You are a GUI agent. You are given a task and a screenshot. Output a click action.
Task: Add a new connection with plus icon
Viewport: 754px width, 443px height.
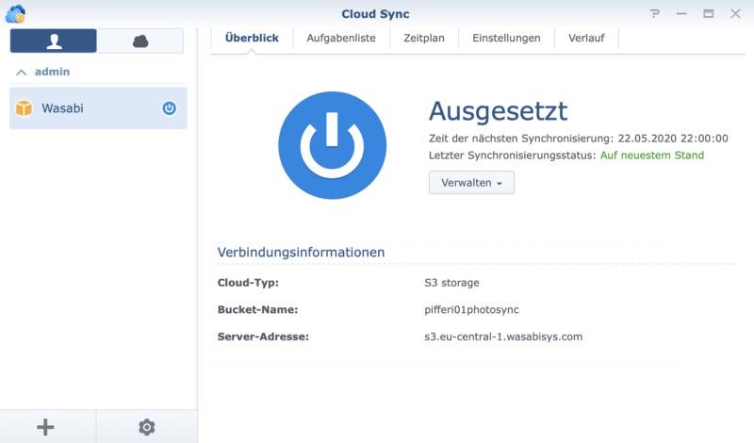45,427
